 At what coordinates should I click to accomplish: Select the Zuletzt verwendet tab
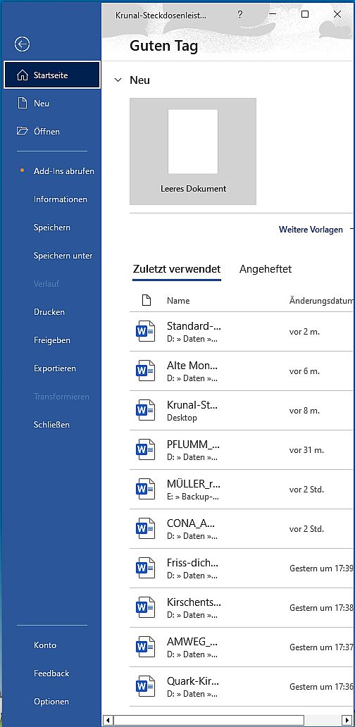click(177, 269)
